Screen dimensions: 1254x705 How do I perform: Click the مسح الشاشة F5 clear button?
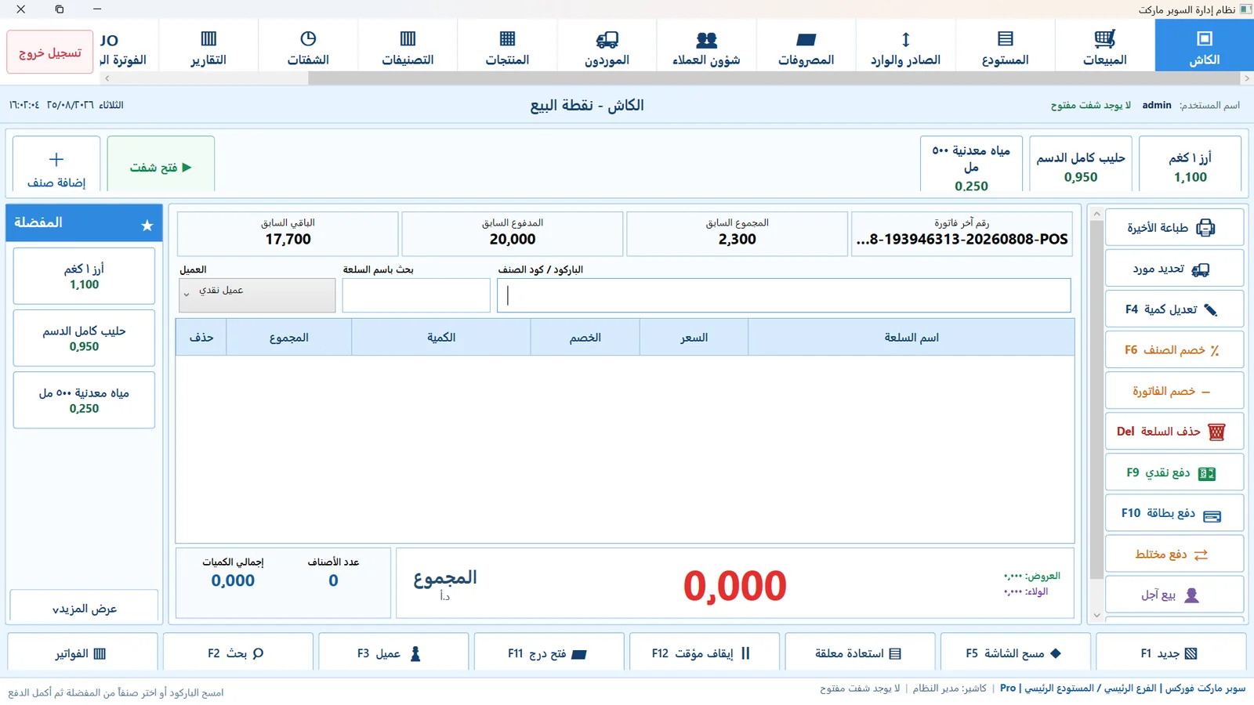click(1016, 653)
